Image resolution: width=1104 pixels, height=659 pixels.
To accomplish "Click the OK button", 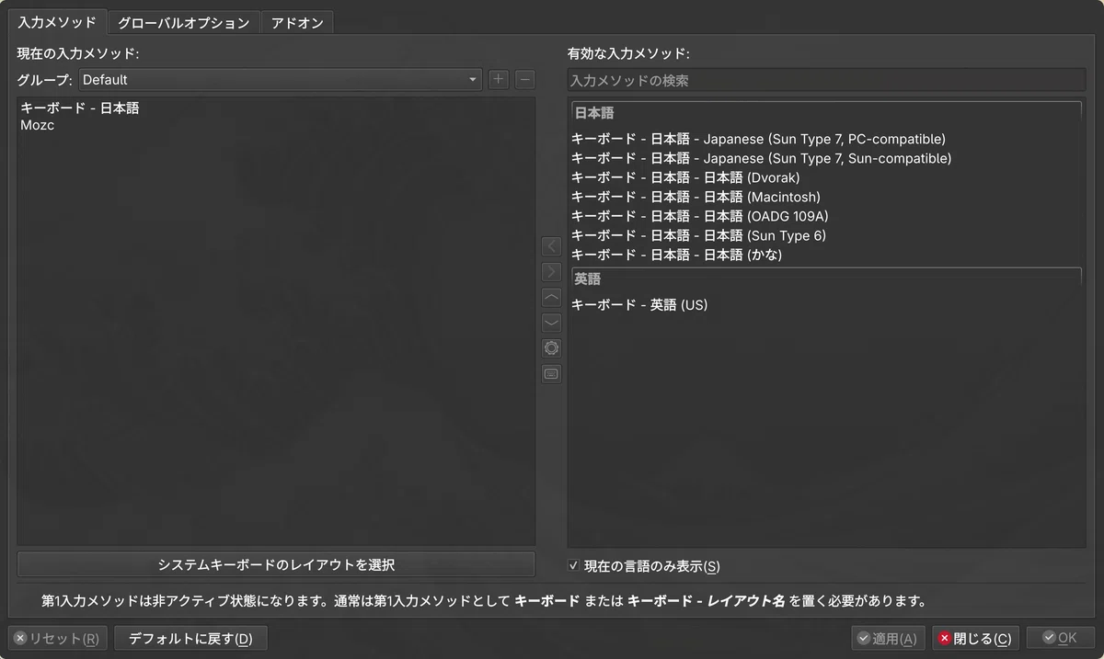I will coord(1060,638).
